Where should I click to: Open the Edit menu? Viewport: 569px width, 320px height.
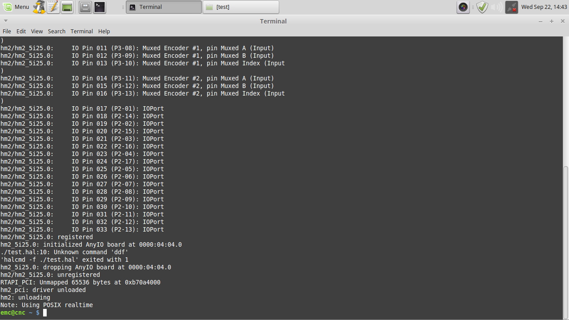21,31
